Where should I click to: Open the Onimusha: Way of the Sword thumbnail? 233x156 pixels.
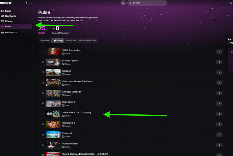click(53, 83)
